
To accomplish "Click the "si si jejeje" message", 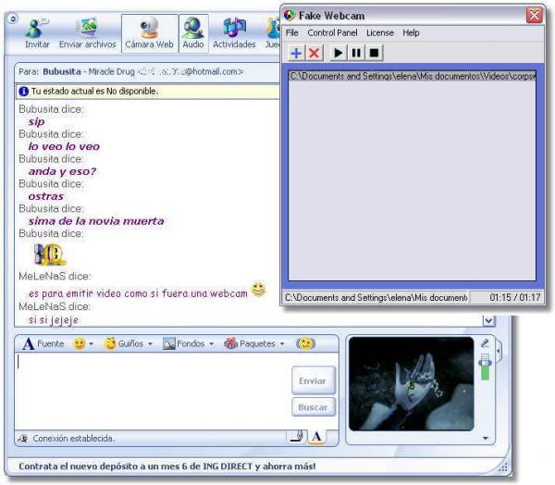I will tap(54, 320).
